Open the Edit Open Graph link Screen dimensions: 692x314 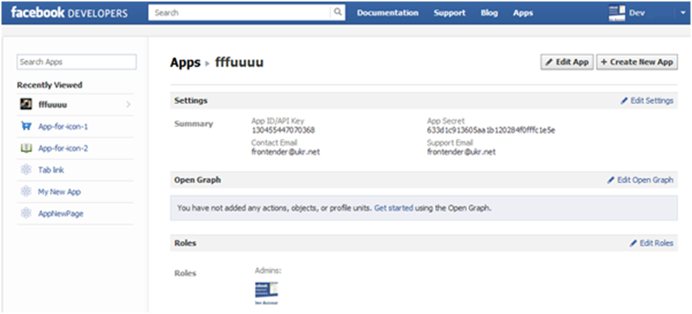[x=641, y=180]
